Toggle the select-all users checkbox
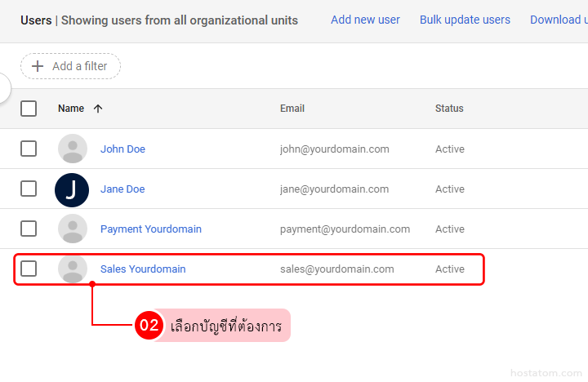Viewport: 588px width, 382px height. (29, 109)
